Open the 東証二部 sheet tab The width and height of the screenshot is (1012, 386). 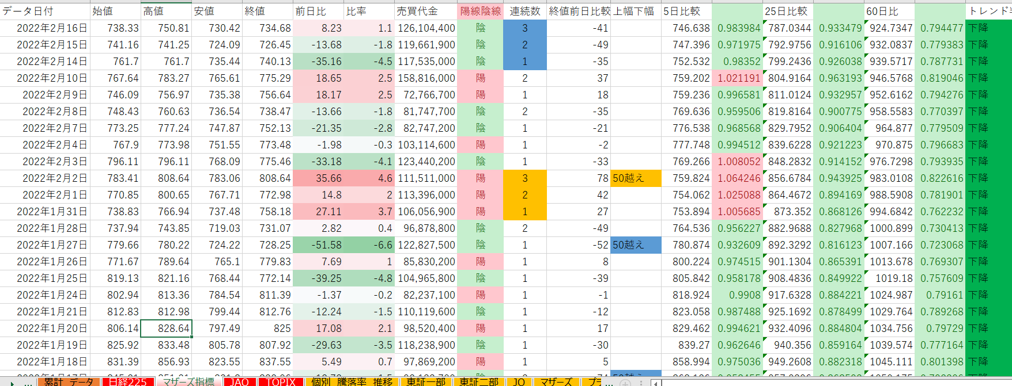[479, 382]
